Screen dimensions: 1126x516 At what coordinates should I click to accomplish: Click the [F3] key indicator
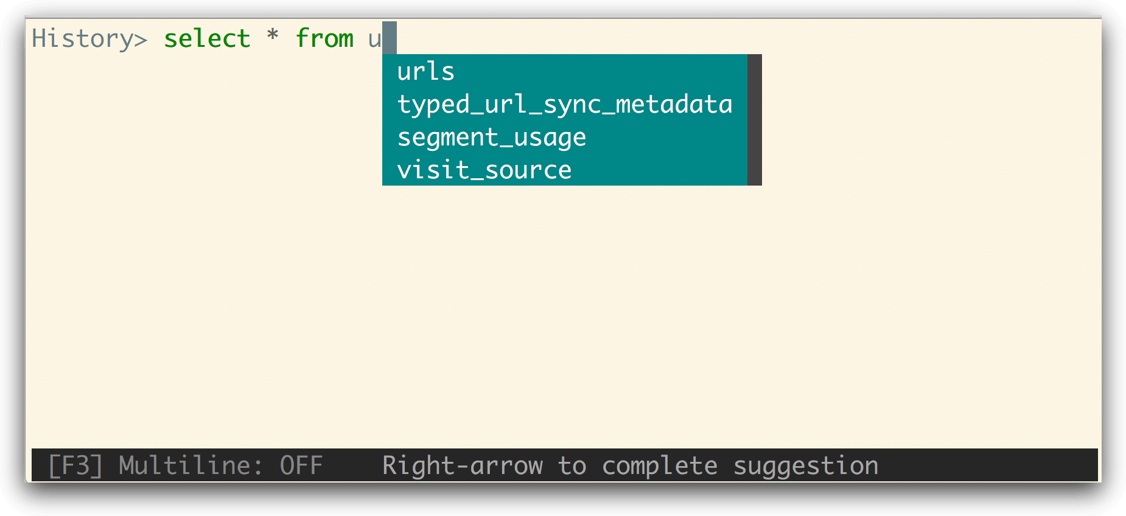point(75,466)
